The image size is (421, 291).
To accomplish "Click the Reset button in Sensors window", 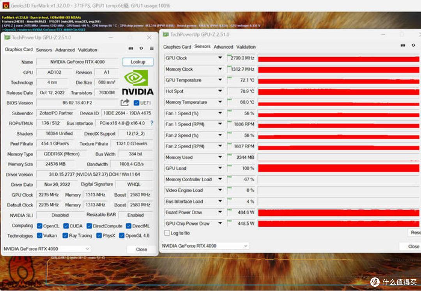I will point(414,233).
